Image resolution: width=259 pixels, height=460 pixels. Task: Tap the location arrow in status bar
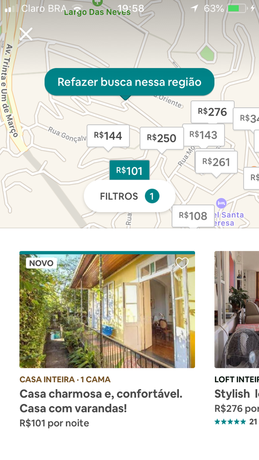[194, 8]
